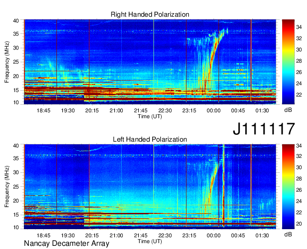Click the 21:00 time tick on Left Handed plot

(116, 235)
